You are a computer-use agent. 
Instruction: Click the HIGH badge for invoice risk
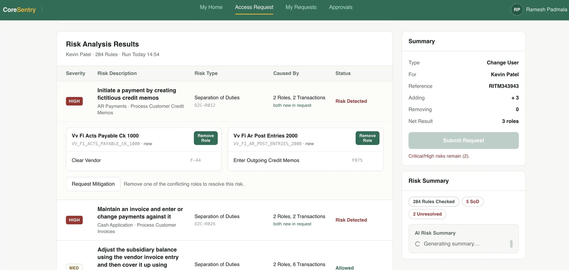point(74,220)
